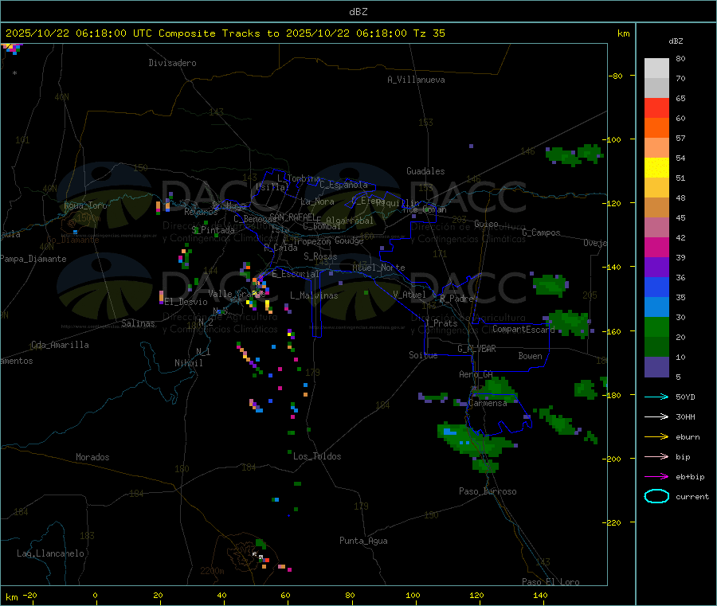Click the Punta_Agua map label
The height and width of the screenshot is (606, 717).
(363, 541)
